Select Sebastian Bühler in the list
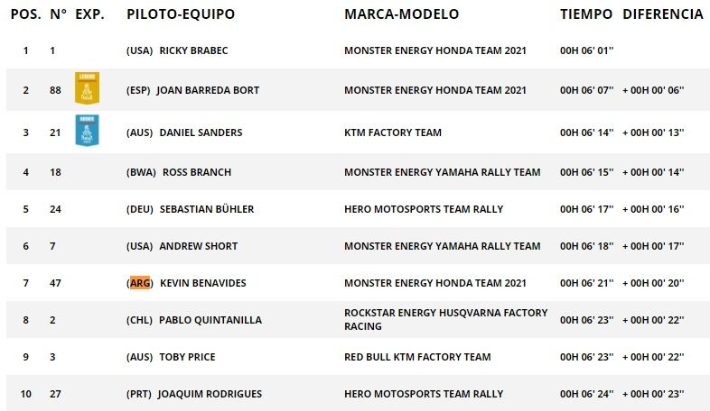The image size is (710, 411). pos(207,209)
